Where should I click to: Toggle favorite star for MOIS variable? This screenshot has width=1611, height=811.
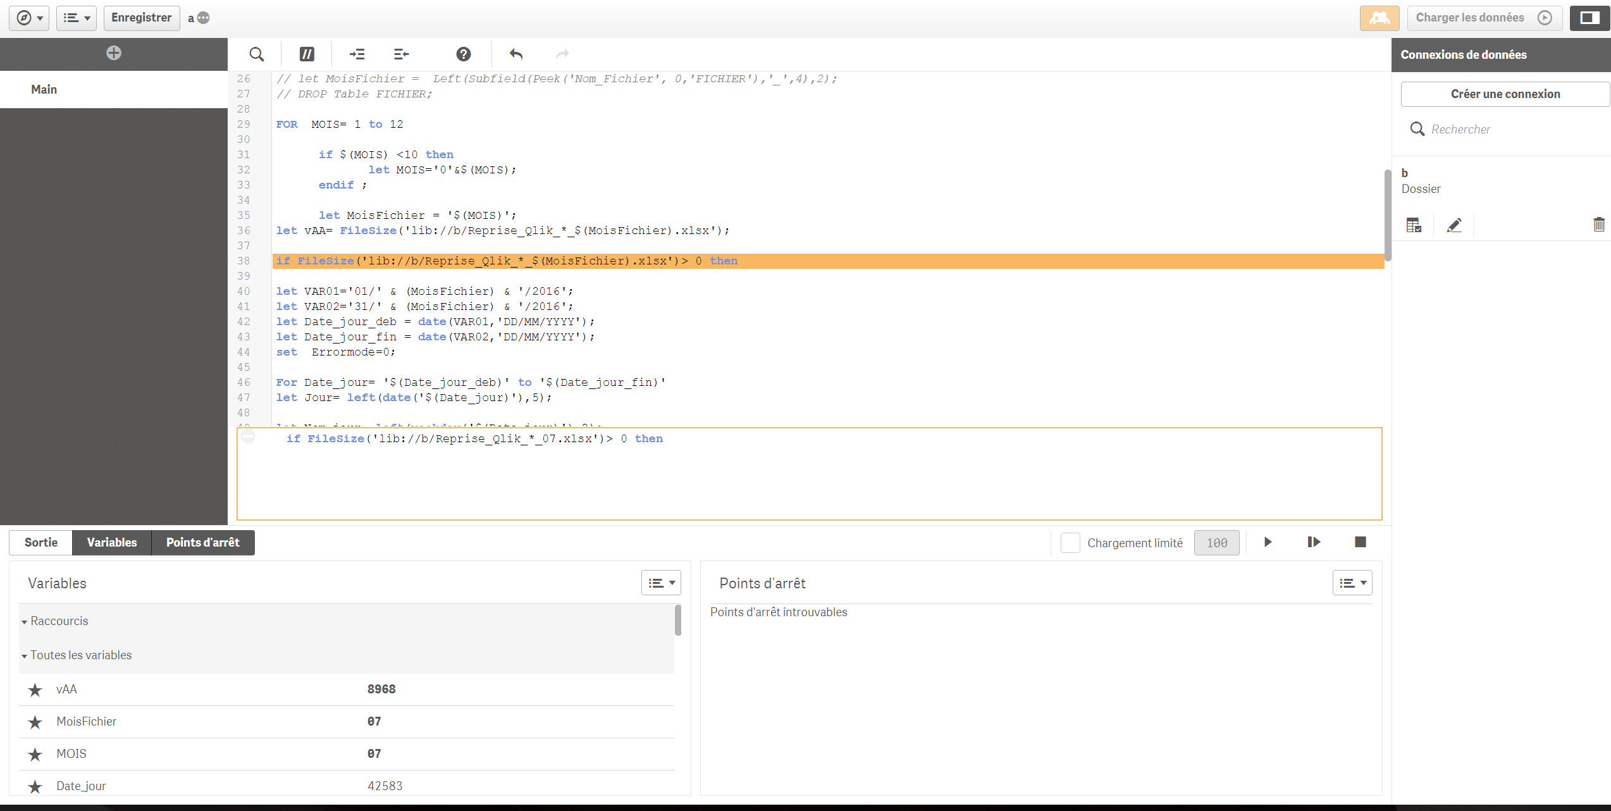click(x=35, y=754)
